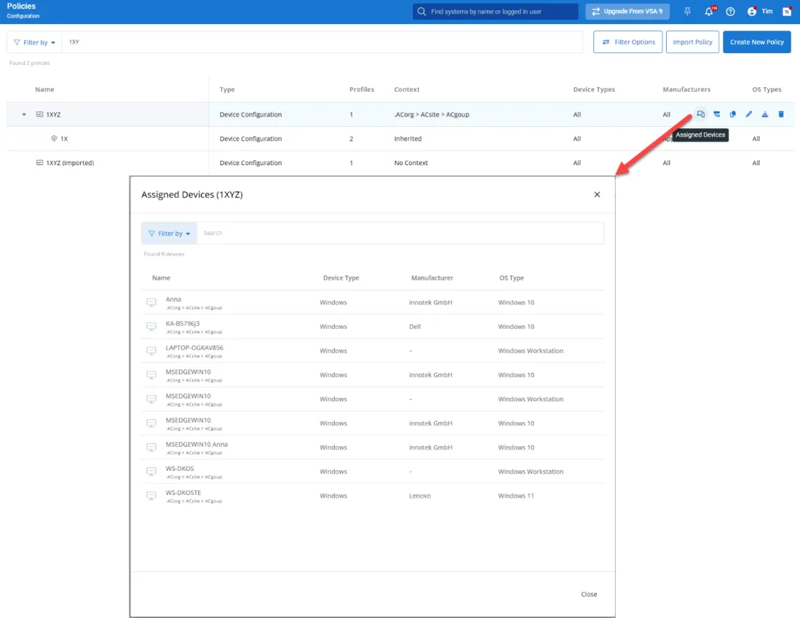
Task: Click Create New Policy button
Action: pyautogui.click(x=756, y=42)
